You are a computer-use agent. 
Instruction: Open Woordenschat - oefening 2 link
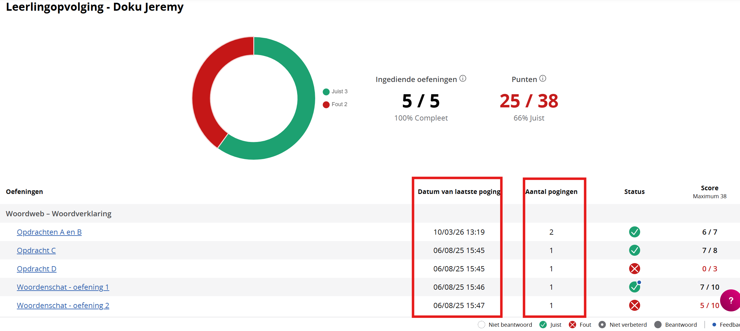(x=63, y=306)
